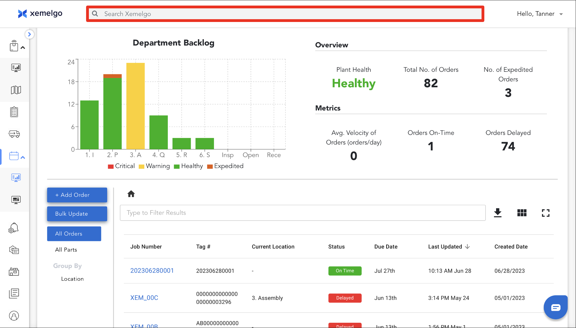576x328 pixels.
Task: Collapse the package section caret
Action: pos(23,48)
